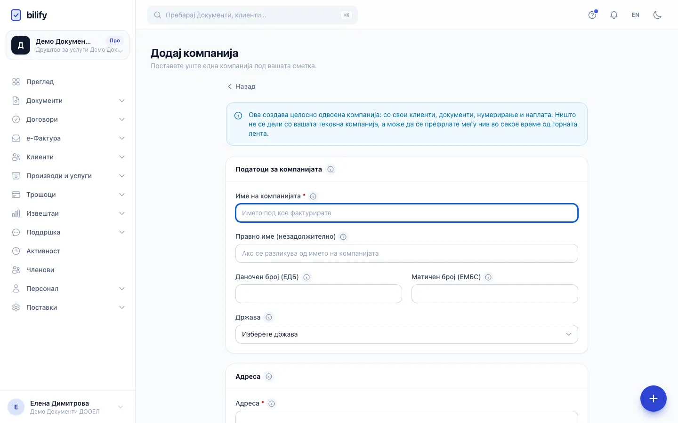Click the Про plan badge
This screenshot has height=423, width=678.
point(114,41)
